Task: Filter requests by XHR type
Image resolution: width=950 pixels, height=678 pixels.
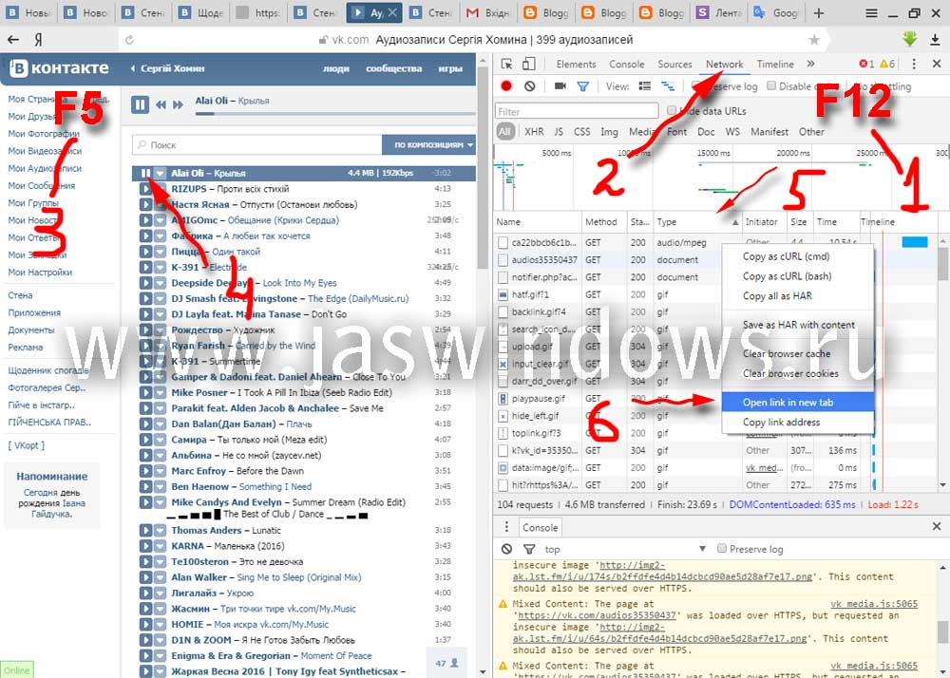Action: coord(534,131)
